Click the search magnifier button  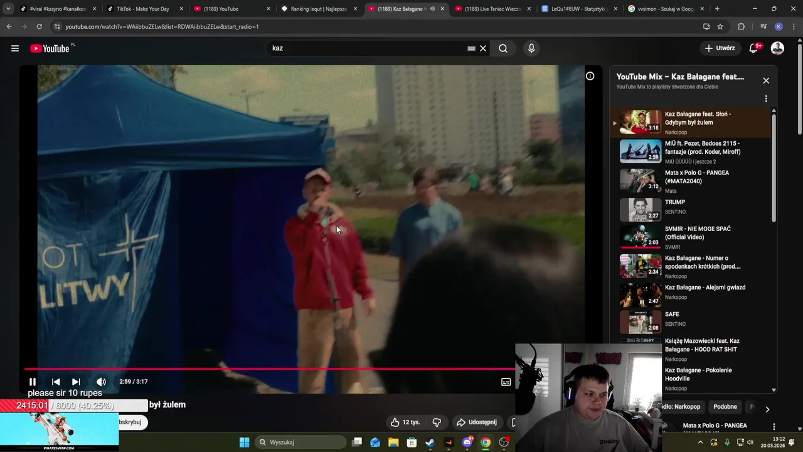503,48
